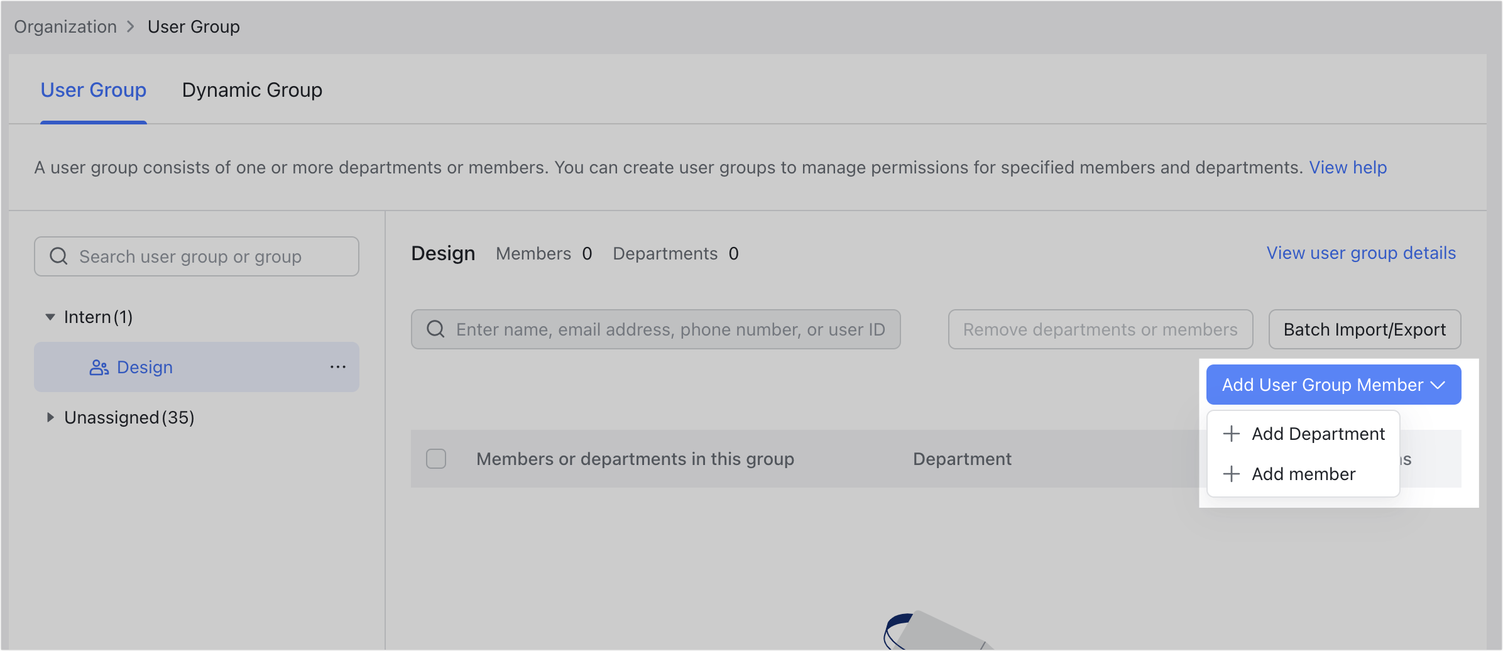The height and width of the screenshot is (651, 1503).
Task: Choose Add member from the menu
Action: [x=1304, y=474]
